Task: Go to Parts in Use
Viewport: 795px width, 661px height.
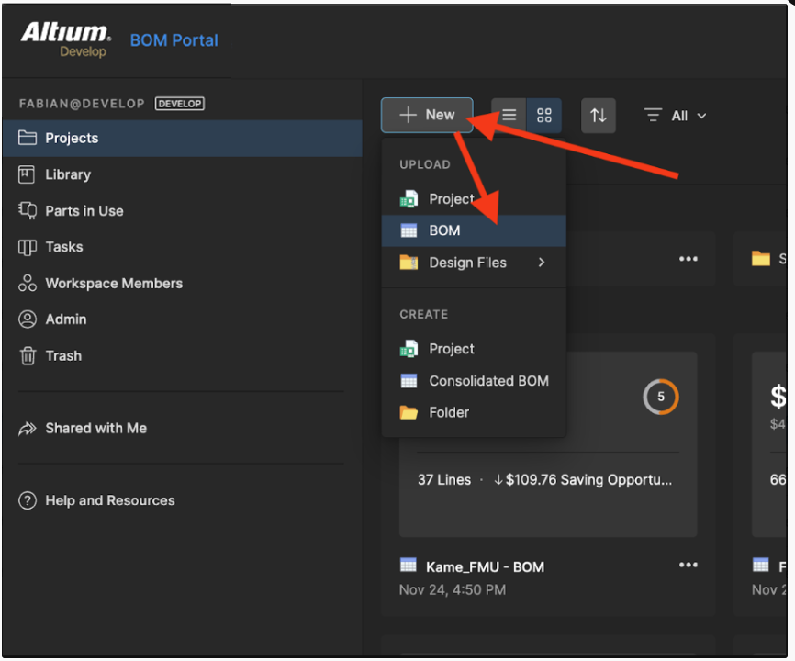Action: (84, 211)
